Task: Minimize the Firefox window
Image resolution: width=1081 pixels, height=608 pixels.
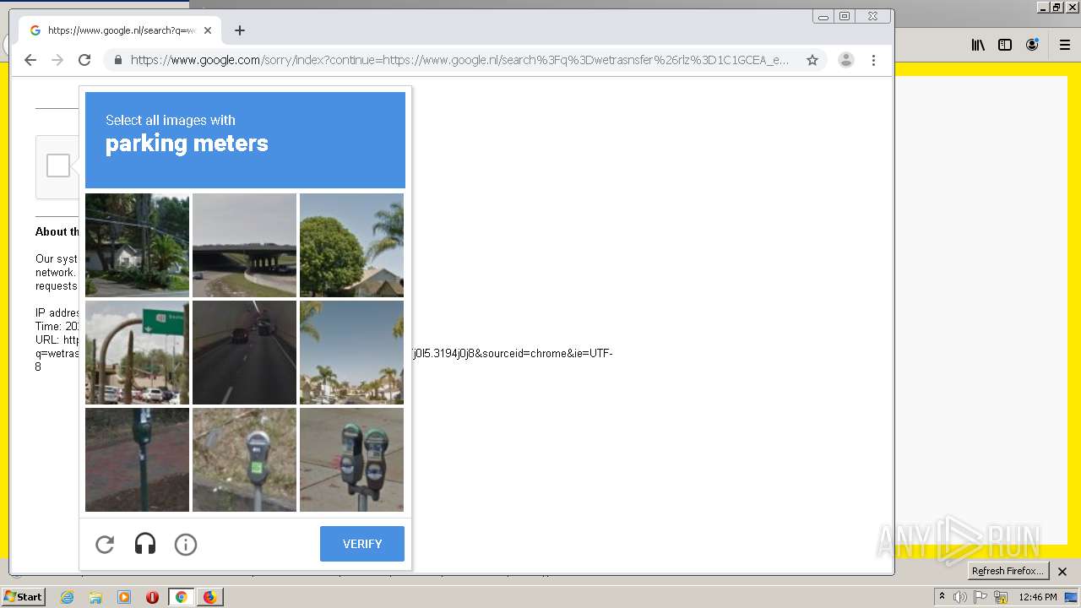Action: [1044, 7]
